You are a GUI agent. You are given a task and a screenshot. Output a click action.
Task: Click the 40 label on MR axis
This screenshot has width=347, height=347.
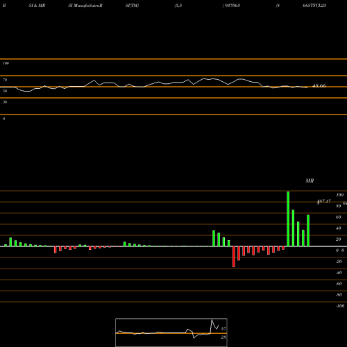pos(339,228)
